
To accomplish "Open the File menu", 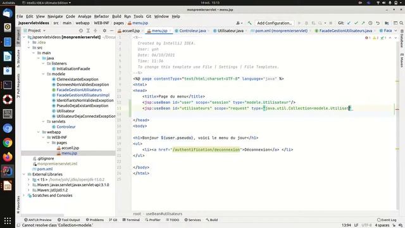I will click(20, 16).
